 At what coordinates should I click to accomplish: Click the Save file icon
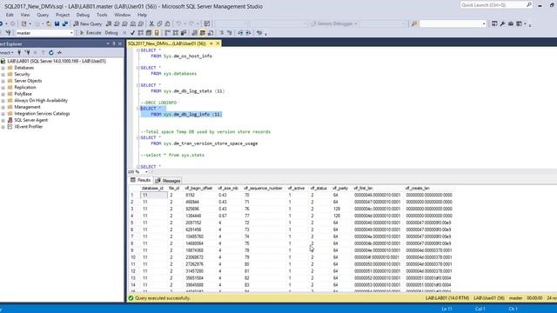click(x=57, y=23)
